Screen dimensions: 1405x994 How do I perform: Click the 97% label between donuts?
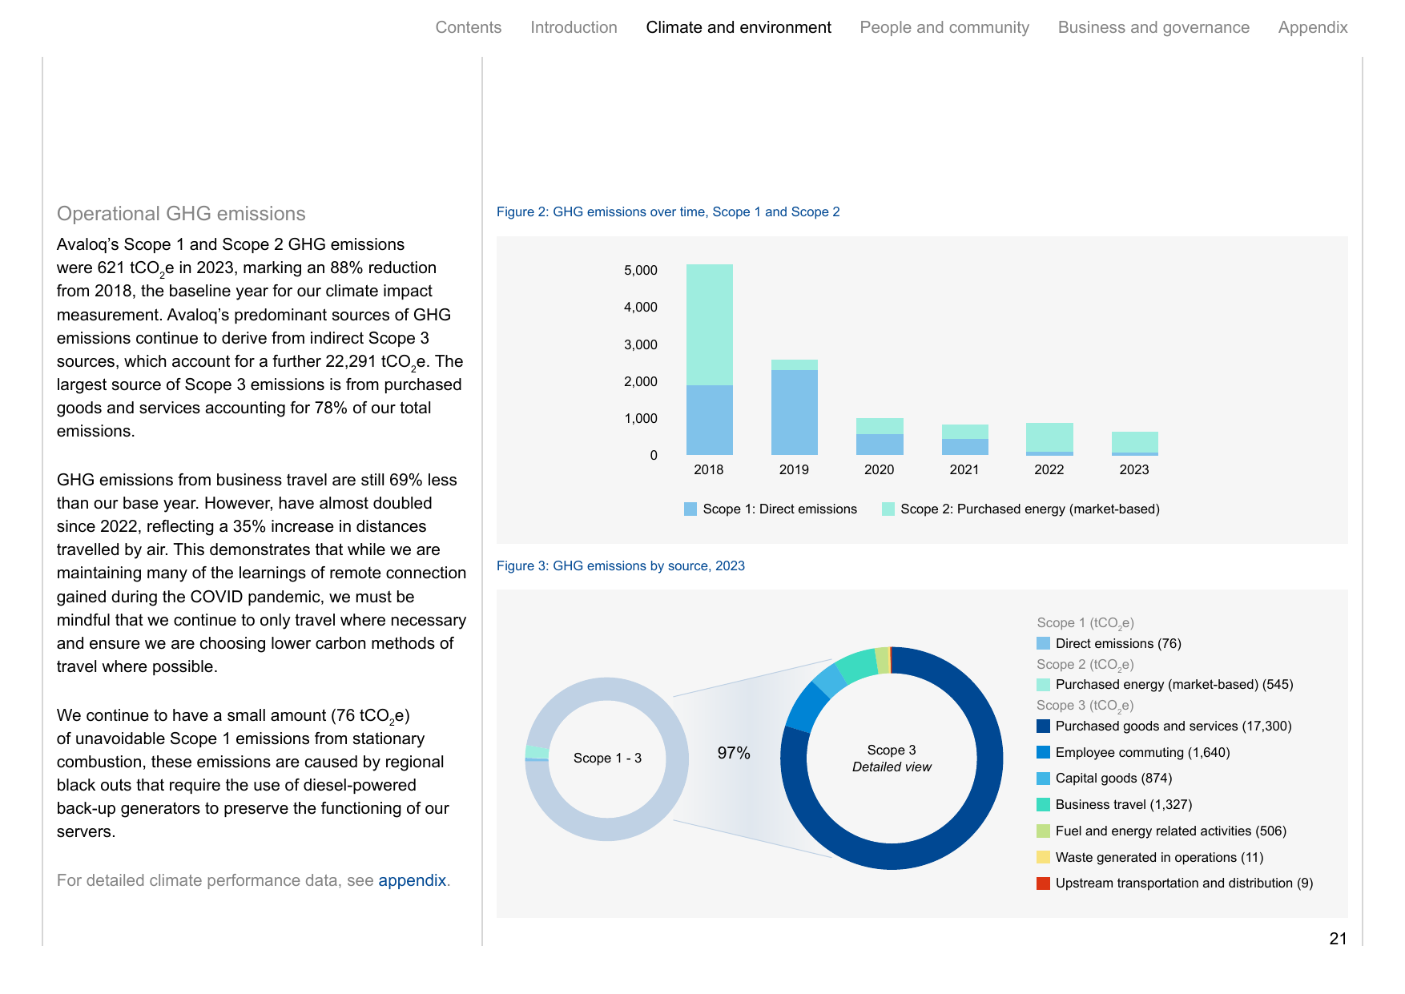click(734, 753)
